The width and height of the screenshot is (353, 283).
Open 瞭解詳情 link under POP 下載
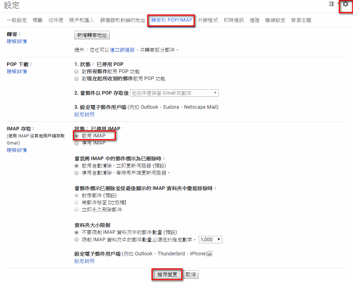[x=17, y=72]
